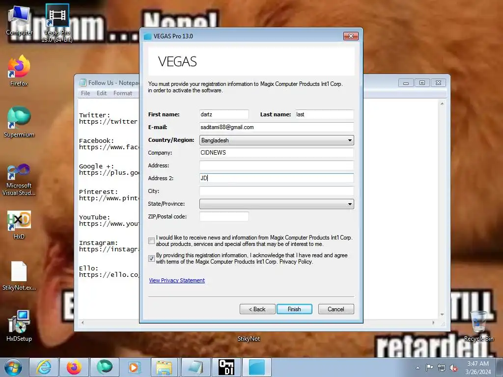Click Notepad horizontal scrollbar left arrow
This screenshot has height=377, width=503.
click(83, 323)
